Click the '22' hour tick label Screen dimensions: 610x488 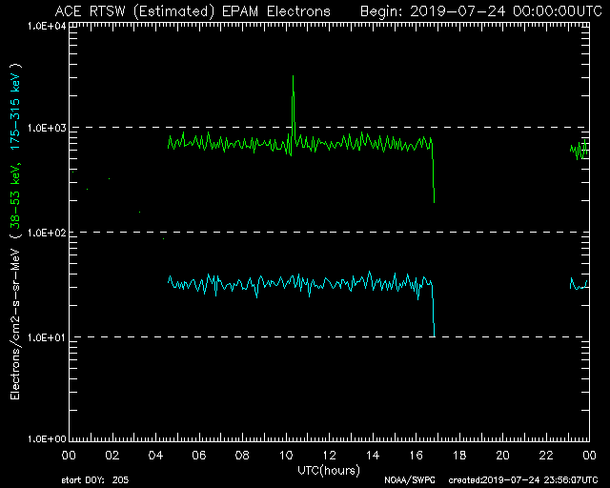545,456
